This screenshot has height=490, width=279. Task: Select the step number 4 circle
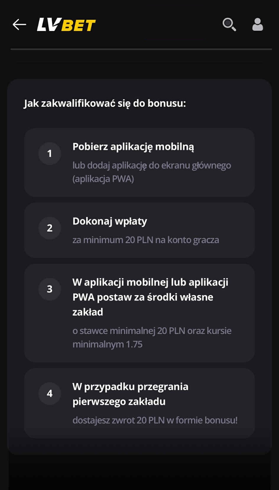(x=50, y=393)
